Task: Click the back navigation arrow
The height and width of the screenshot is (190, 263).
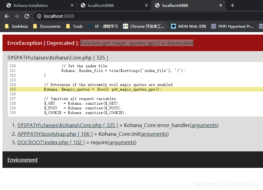Action: [7, 16]
